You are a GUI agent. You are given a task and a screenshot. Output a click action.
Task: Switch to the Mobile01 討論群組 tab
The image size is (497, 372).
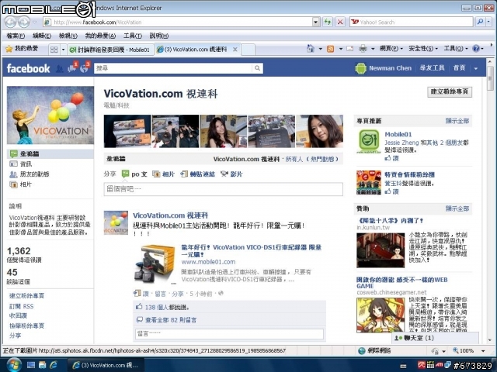coord(110,50)
